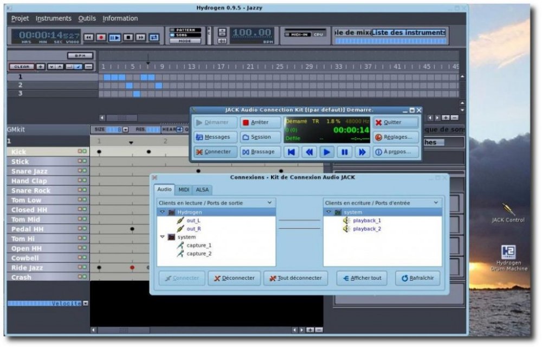Collapse the system client in output ports list
The height and width of the screenshot is (348, 542).
(162, 237)
